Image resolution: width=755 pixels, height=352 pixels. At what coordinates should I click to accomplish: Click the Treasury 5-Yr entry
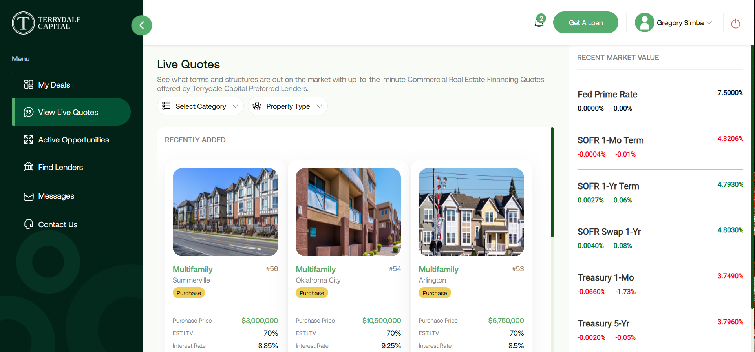660,330
